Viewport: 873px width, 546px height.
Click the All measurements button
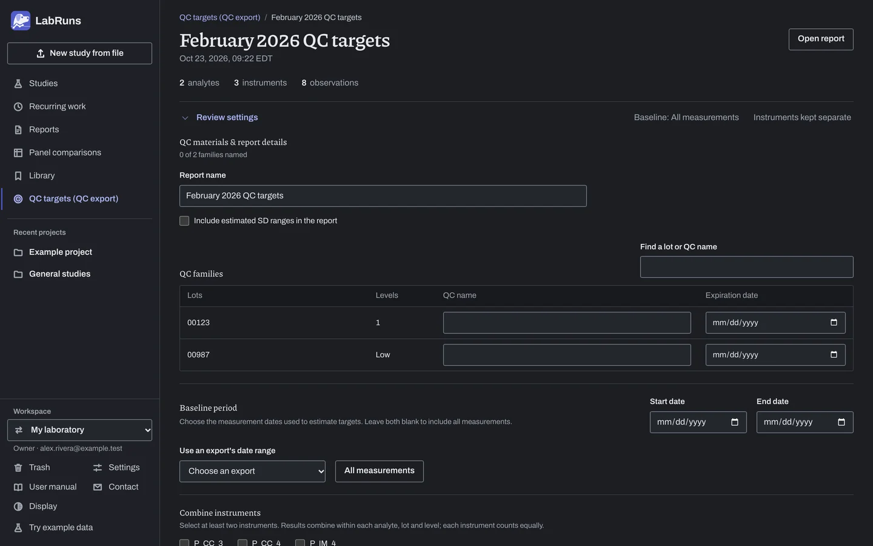[380, 471]
